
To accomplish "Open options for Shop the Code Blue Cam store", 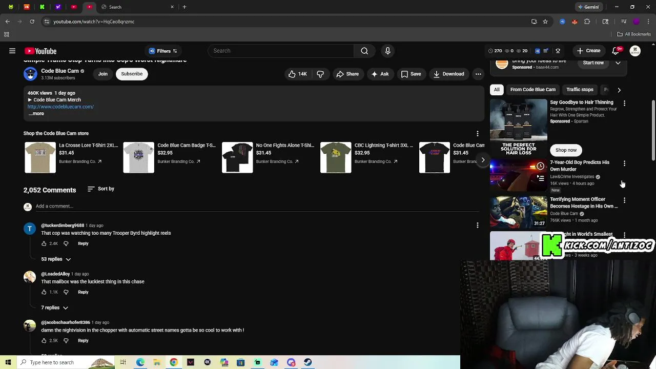I will point(478,133).
